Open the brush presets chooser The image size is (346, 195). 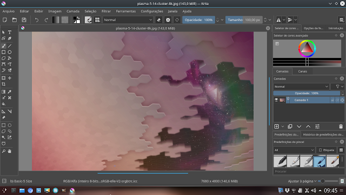point(97,20)
